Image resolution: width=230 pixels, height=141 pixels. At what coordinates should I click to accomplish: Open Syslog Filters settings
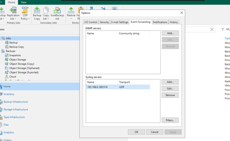click(x=170, y=120)
